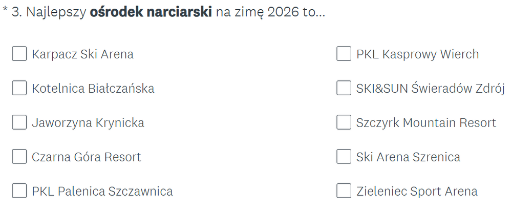The image size is (512, 210).
Task: Check the Karpacz Ski Arena checkbox
Action: click(19, 54)
